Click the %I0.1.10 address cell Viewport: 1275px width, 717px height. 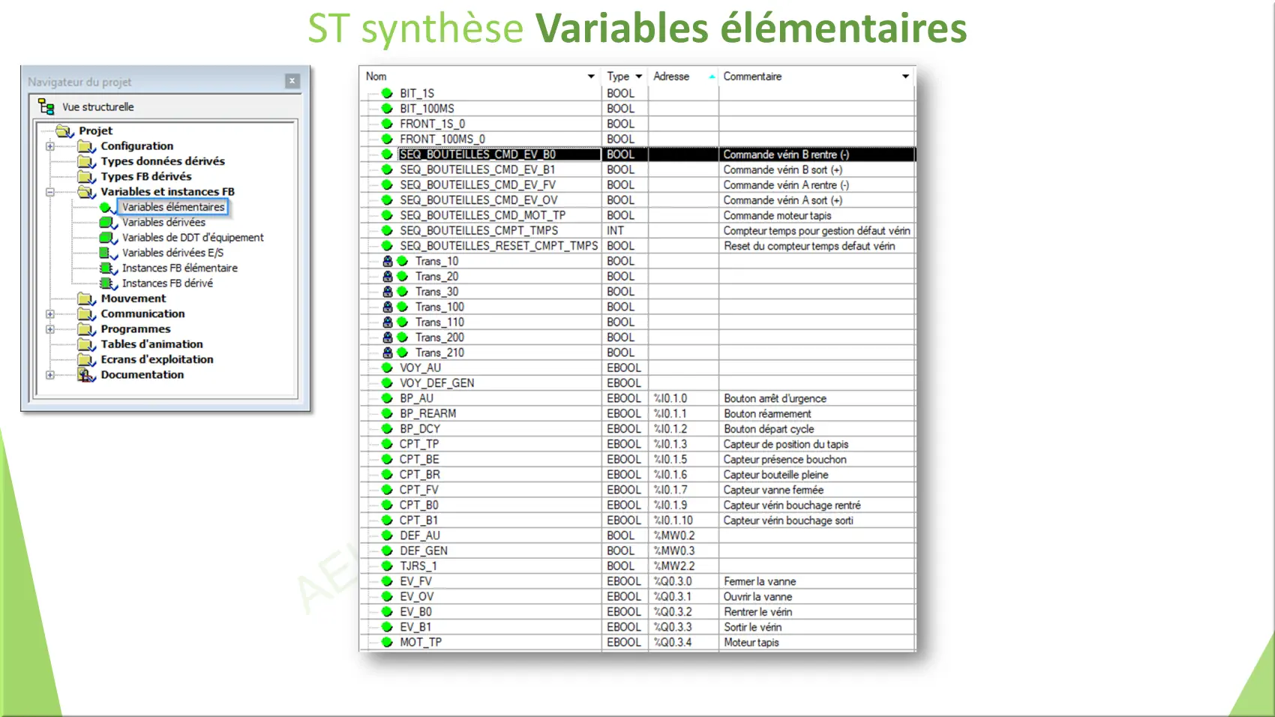click(673, 520)
